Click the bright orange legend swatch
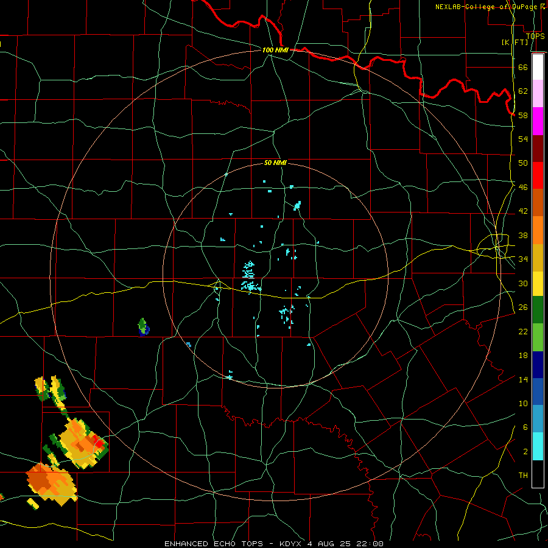548x548 pixels. coord(538,230)
